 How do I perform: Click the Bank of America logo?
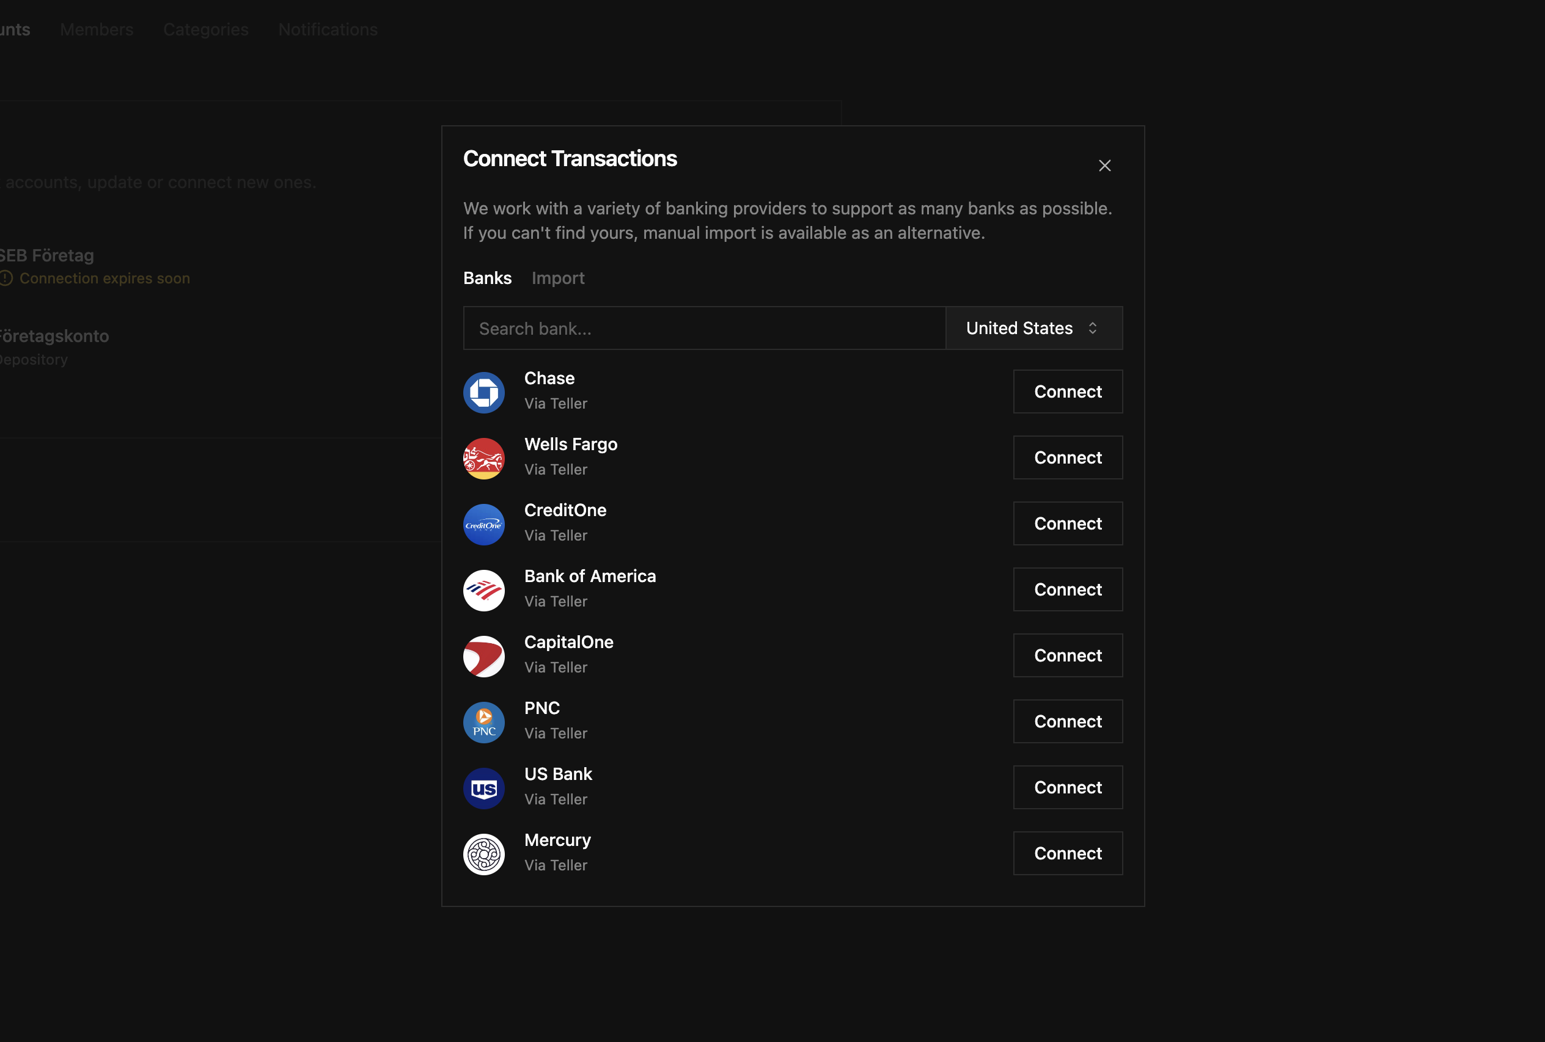pos(483,590)
